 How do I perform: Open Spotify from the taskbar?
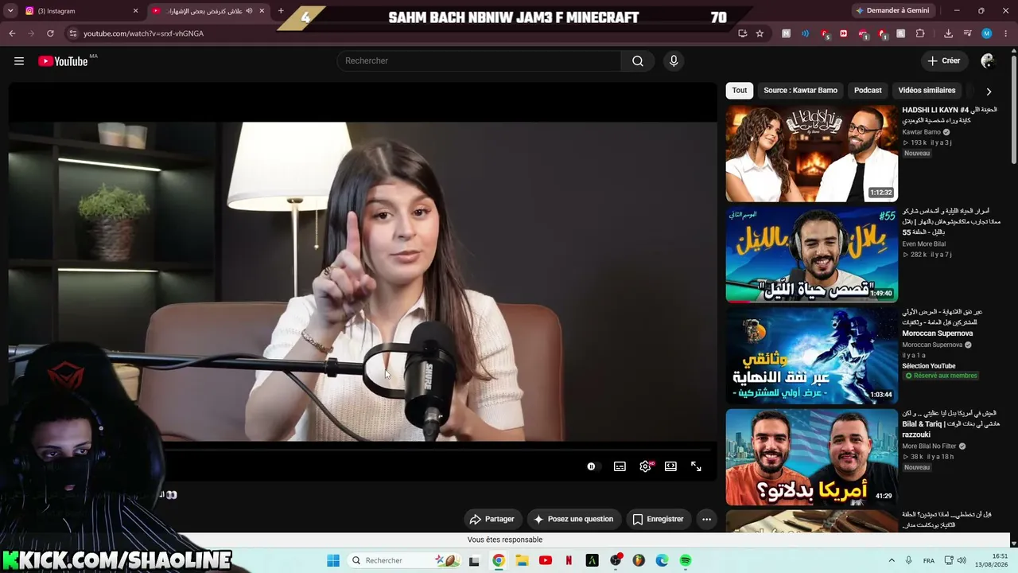pos(686,560)
